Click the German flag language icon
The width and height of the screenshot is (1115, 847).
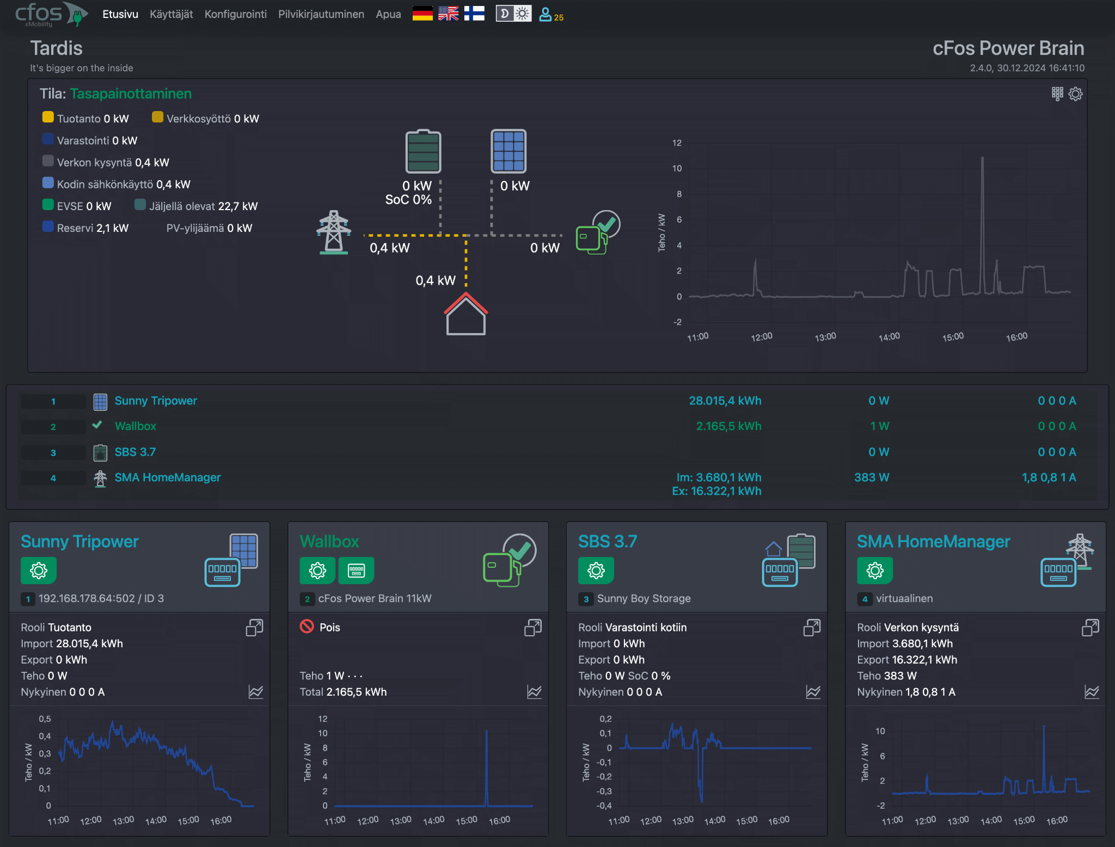pyautogui.click(x=422, y=14)
